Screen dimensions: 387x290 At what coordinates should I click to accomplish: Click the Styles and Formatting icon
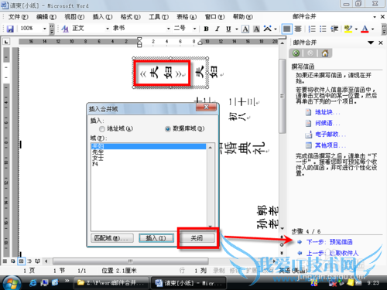click(x=65, y=29)
